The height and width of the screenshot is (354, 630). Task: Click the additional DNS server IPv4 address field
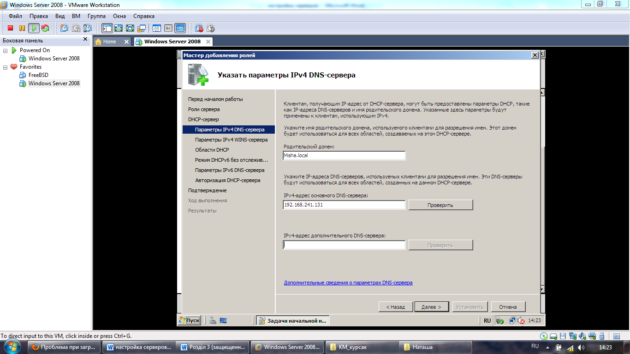pos(344,245)
